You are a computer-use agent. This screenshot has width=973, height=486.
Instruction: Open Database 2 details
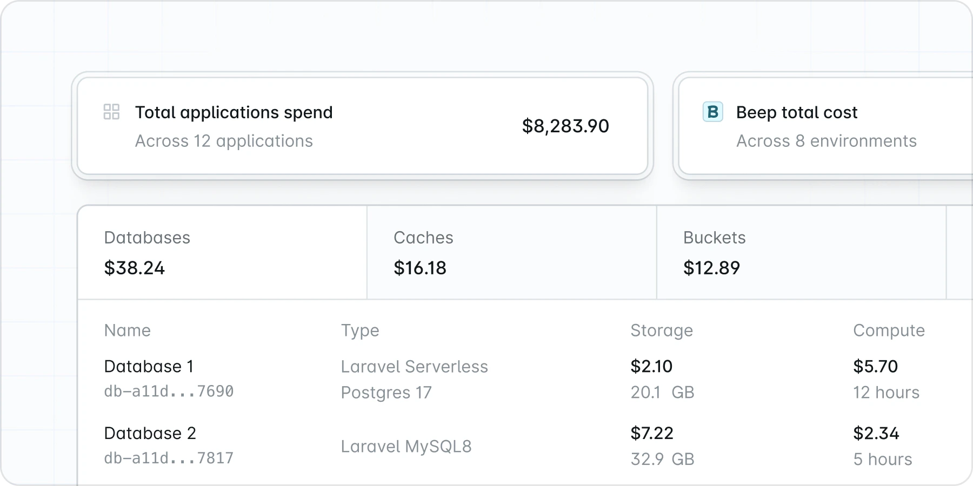tap(149, 433)
